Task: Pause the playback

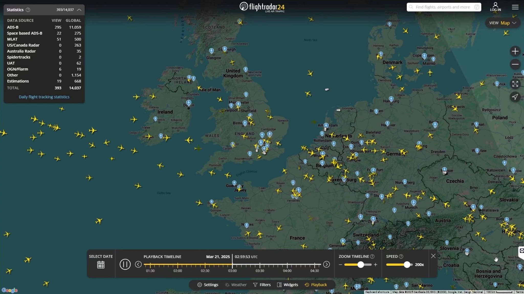Action: coord(125,264)
